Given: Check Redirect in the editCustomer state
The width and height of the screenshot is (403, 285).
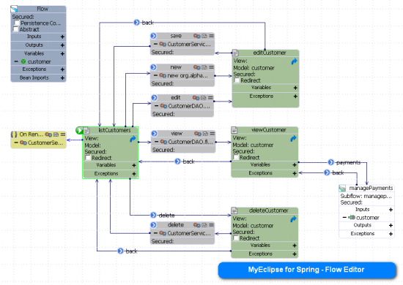Looking at the screenshot, I should tap(237, 80).
